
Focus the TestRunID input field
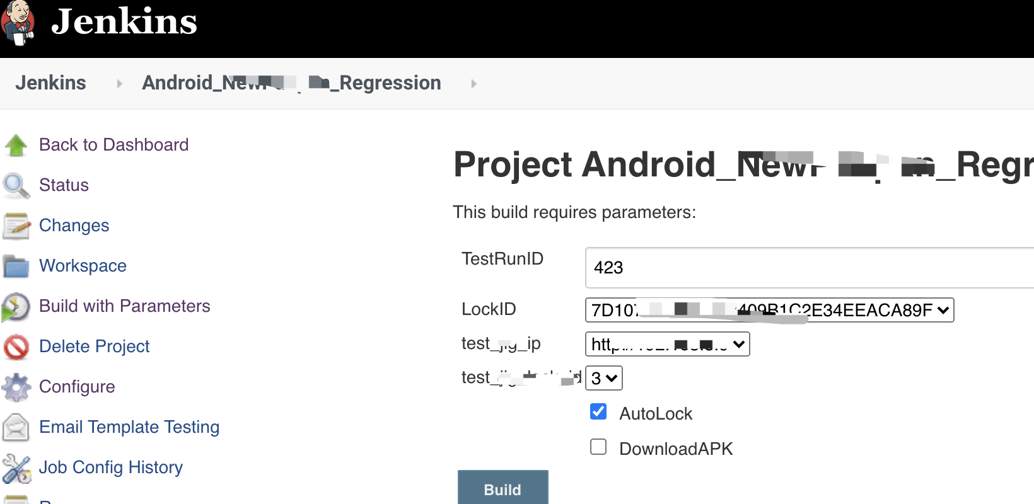(810, 268)
